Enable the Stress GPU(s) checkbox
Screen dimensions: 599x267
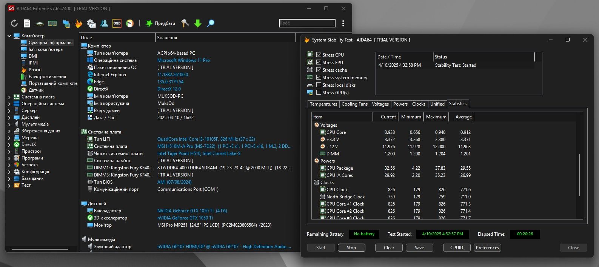(319, 92)
